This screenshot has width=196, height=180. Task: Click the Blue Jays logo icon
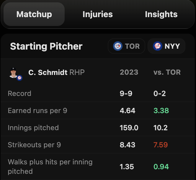(118, 46)
